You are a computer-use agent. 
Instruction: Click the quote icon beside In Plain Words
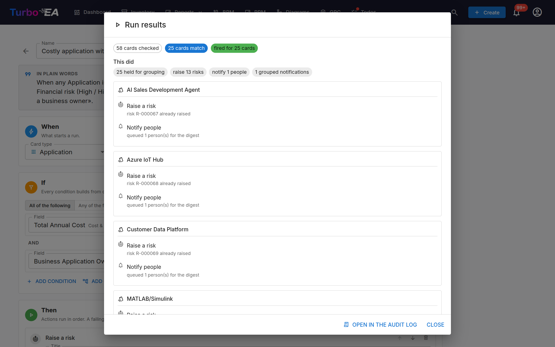(x=28, y=74)
